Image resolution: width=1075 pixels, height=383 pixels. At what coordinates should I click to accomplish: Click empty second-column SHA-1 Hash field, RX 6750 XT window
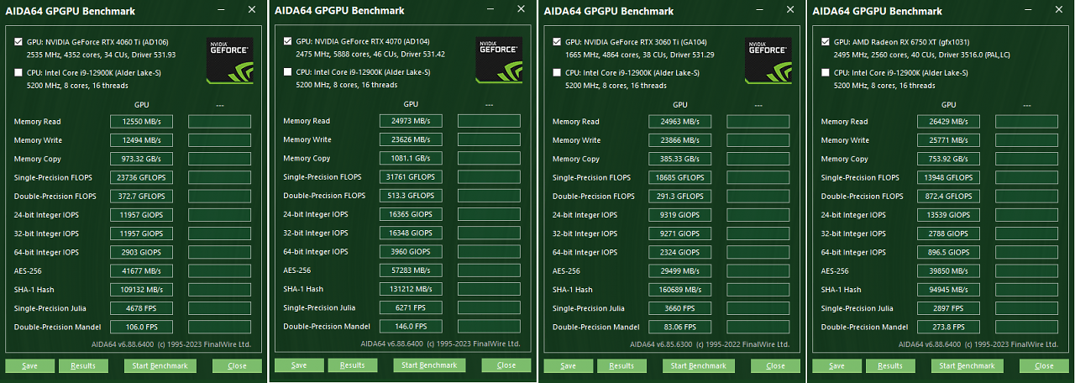pos(1026,289)
